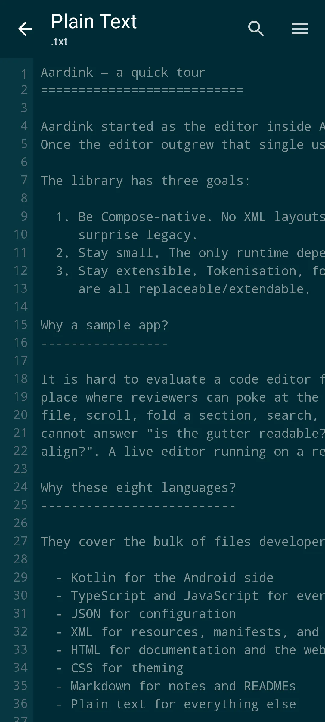Click line number 1 in gutter

24,74
